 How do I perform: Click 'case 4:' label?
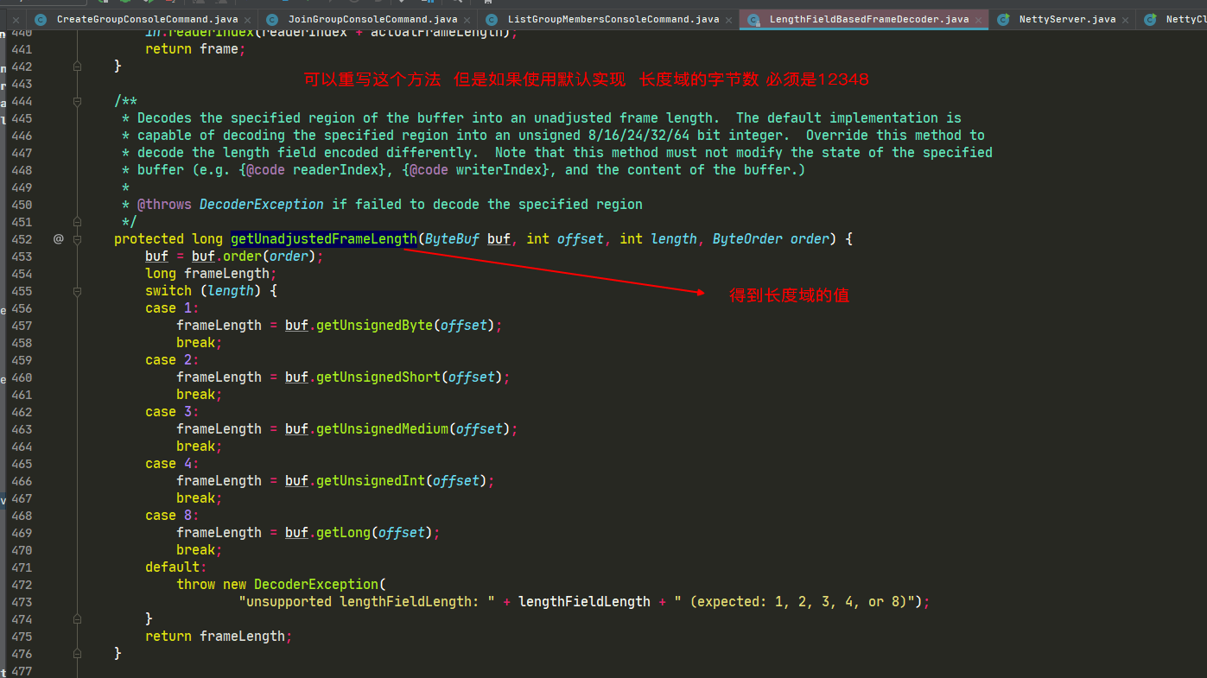[172, 464]
